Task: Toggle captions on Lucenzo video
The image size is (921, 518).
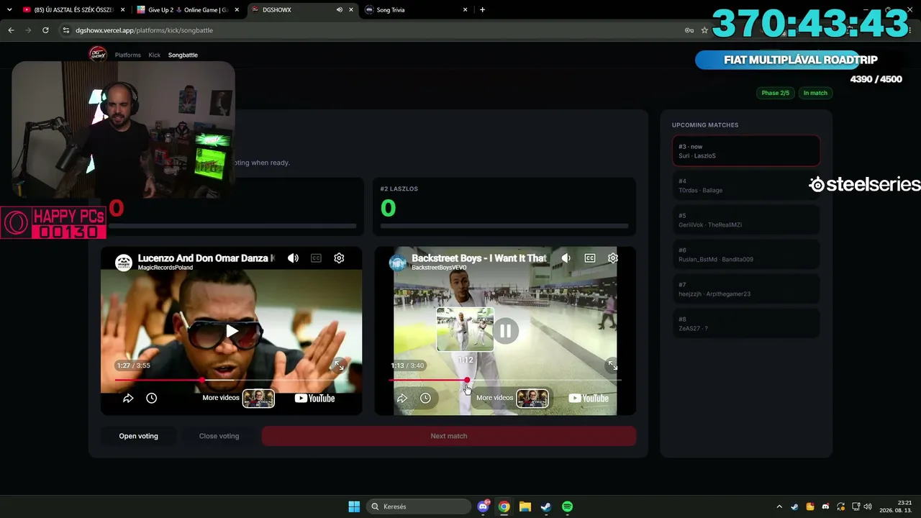Action: 316,258
